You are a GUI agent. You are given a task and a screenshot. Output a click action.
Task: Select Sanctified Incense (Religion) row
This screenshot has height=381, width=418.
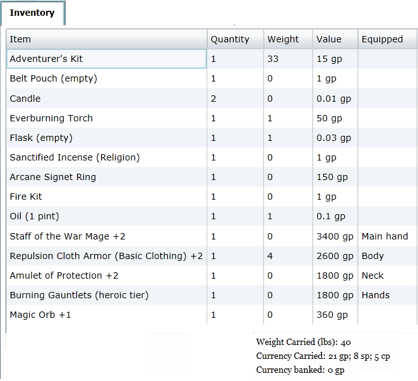[75, 157]
